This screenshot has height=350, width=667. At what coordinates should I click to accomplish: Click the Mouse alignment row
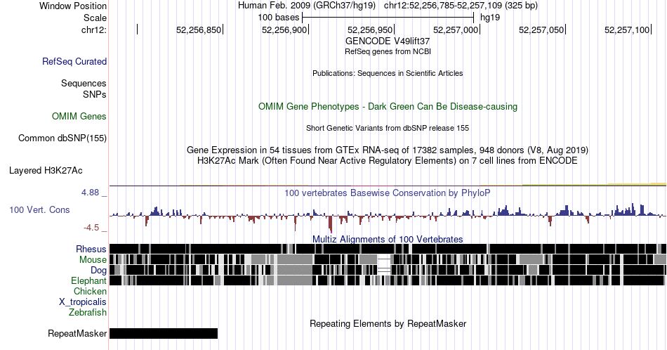pyautogui.click(x=388, y=260)
